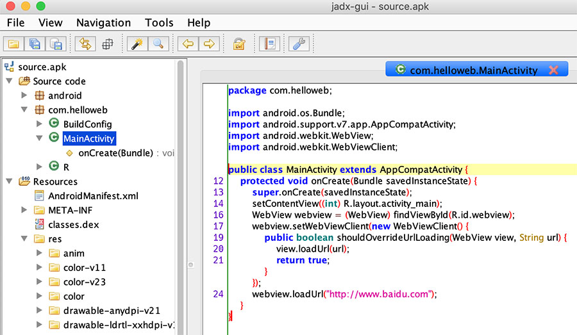This screenshot has width=577, height=335.
Task: Click the Deobfuscation lock icon
Action: [x=239, y=44]
